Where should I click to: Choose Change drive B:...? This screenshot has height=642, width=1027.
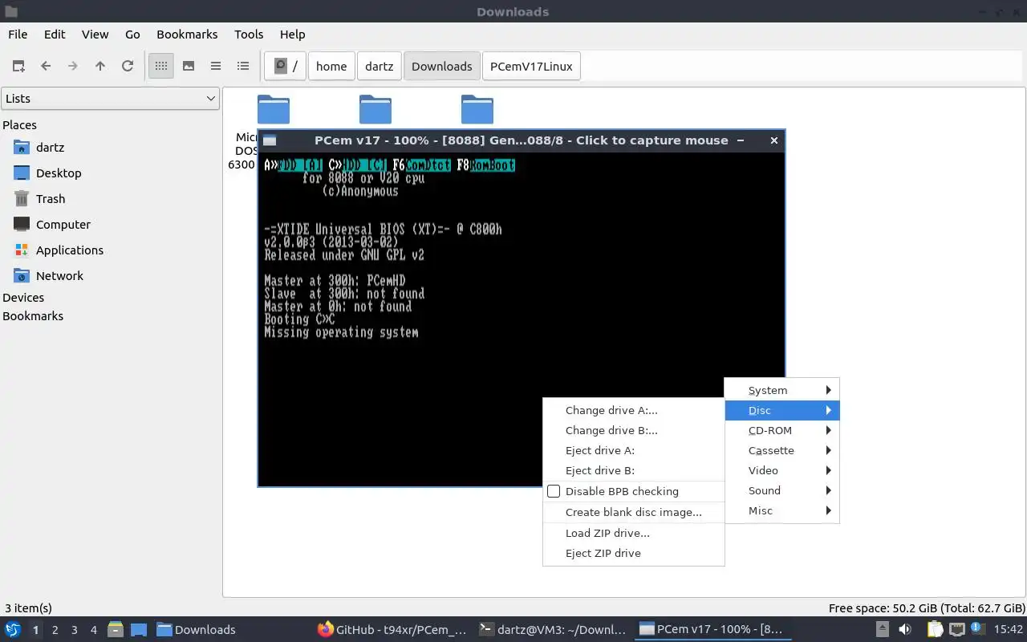[x=634, y=430]
